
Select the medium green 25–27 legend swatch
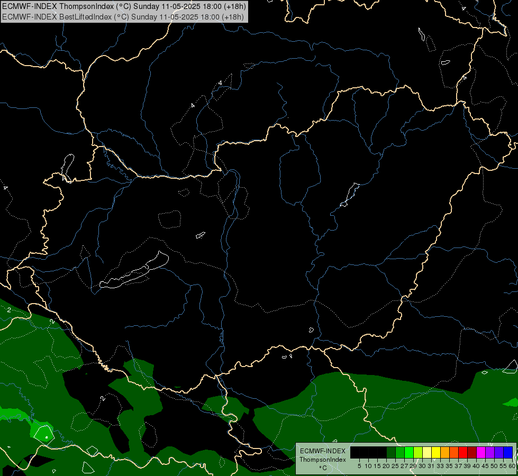[400, 453]
